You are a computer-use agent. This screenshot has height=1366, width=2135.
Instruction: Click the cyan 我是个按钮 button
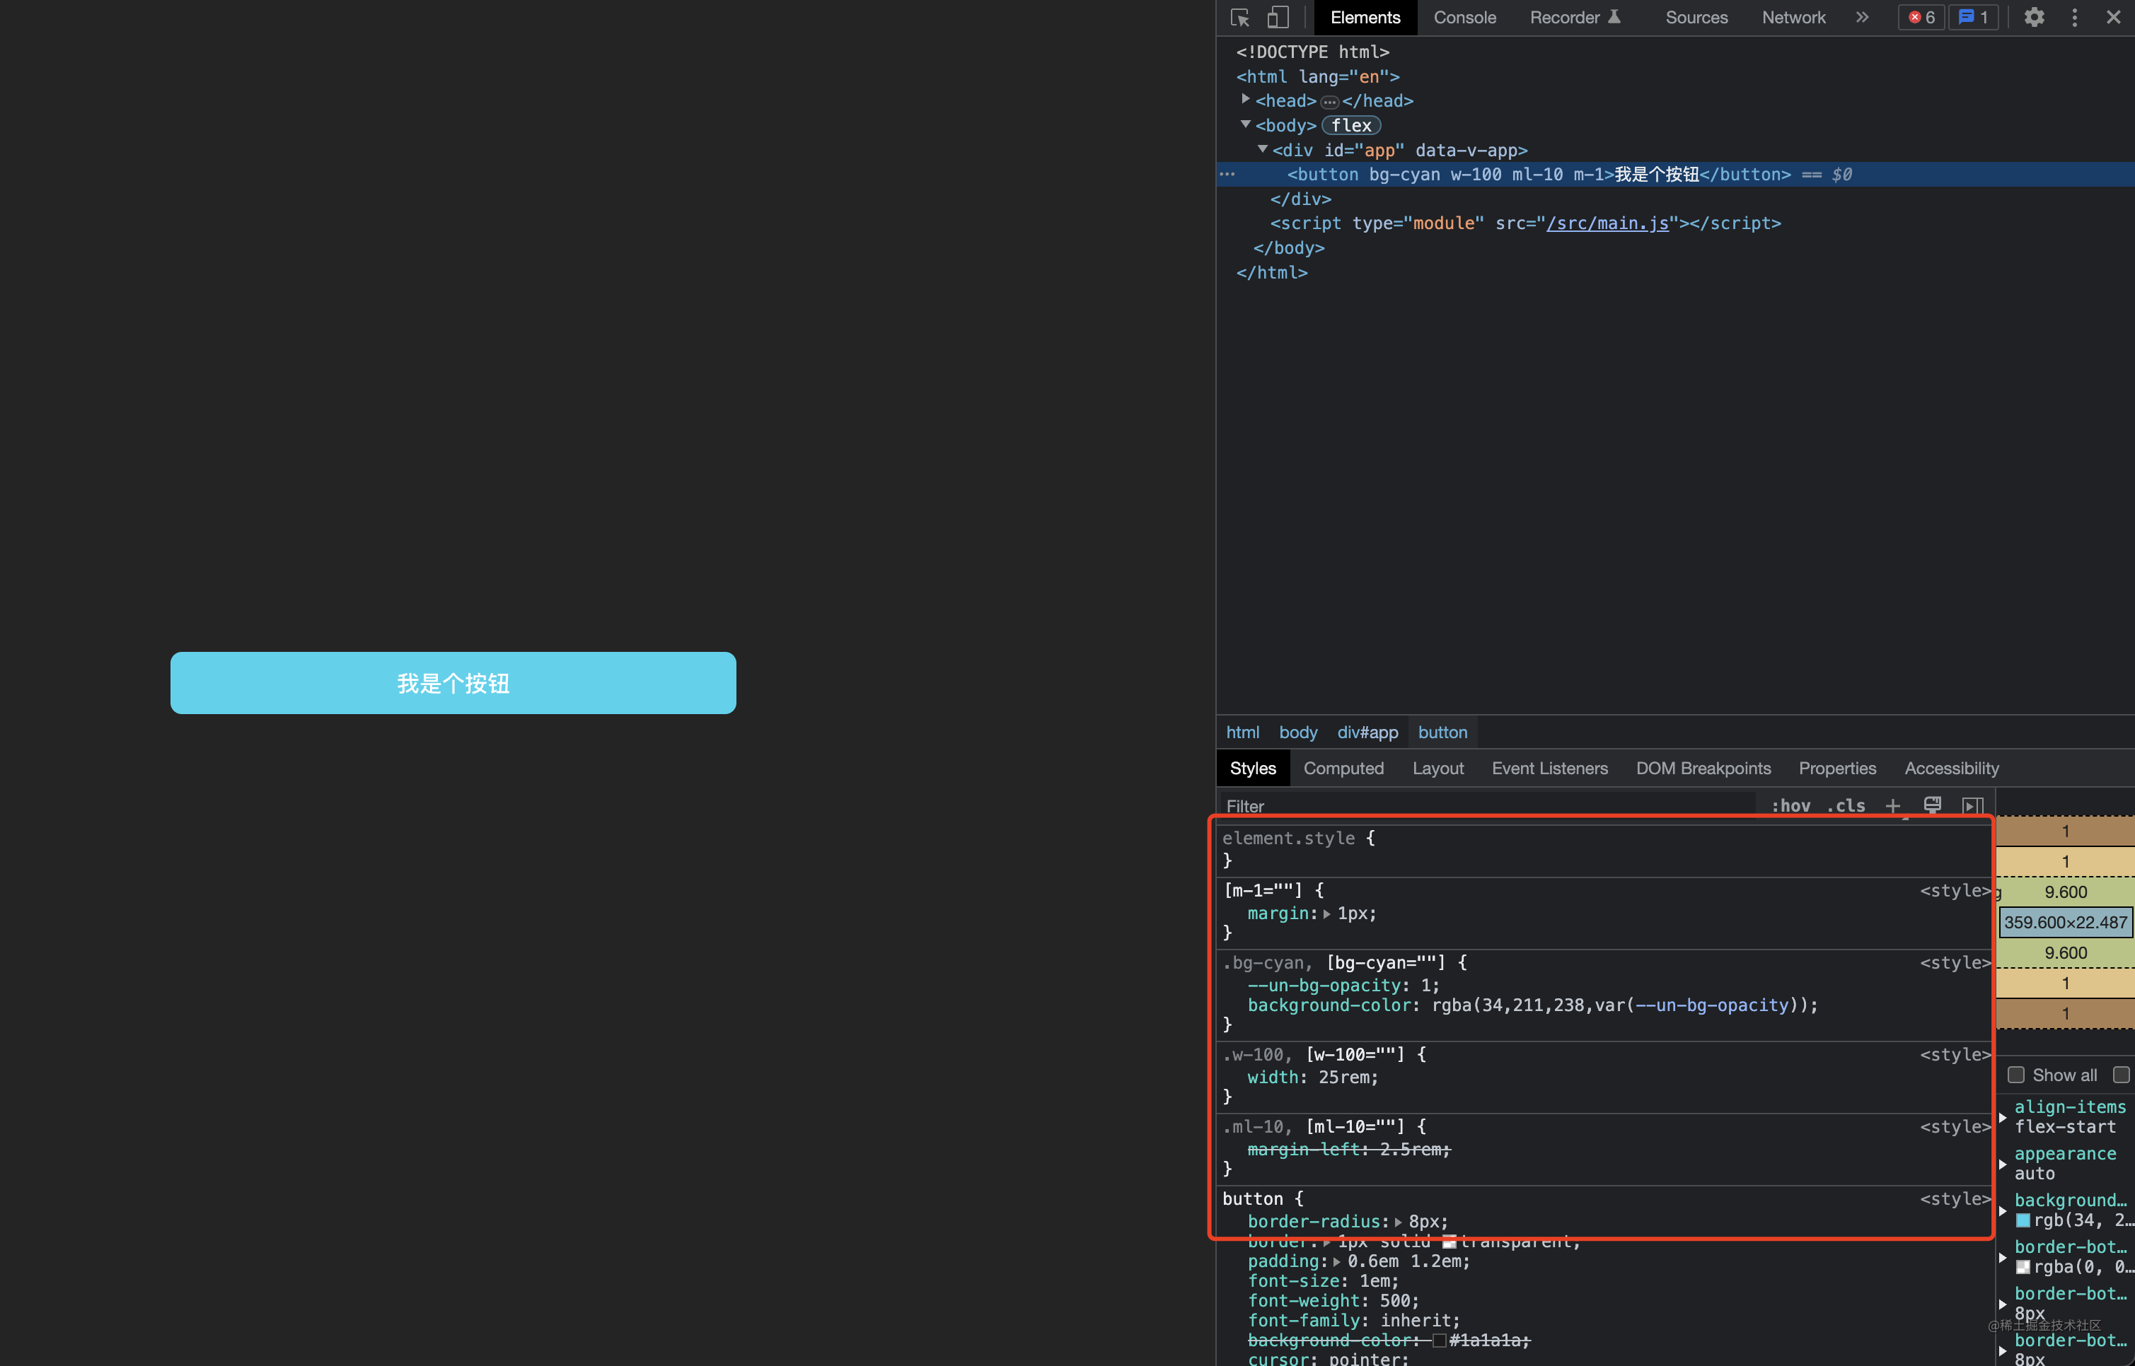click(453, 683)
